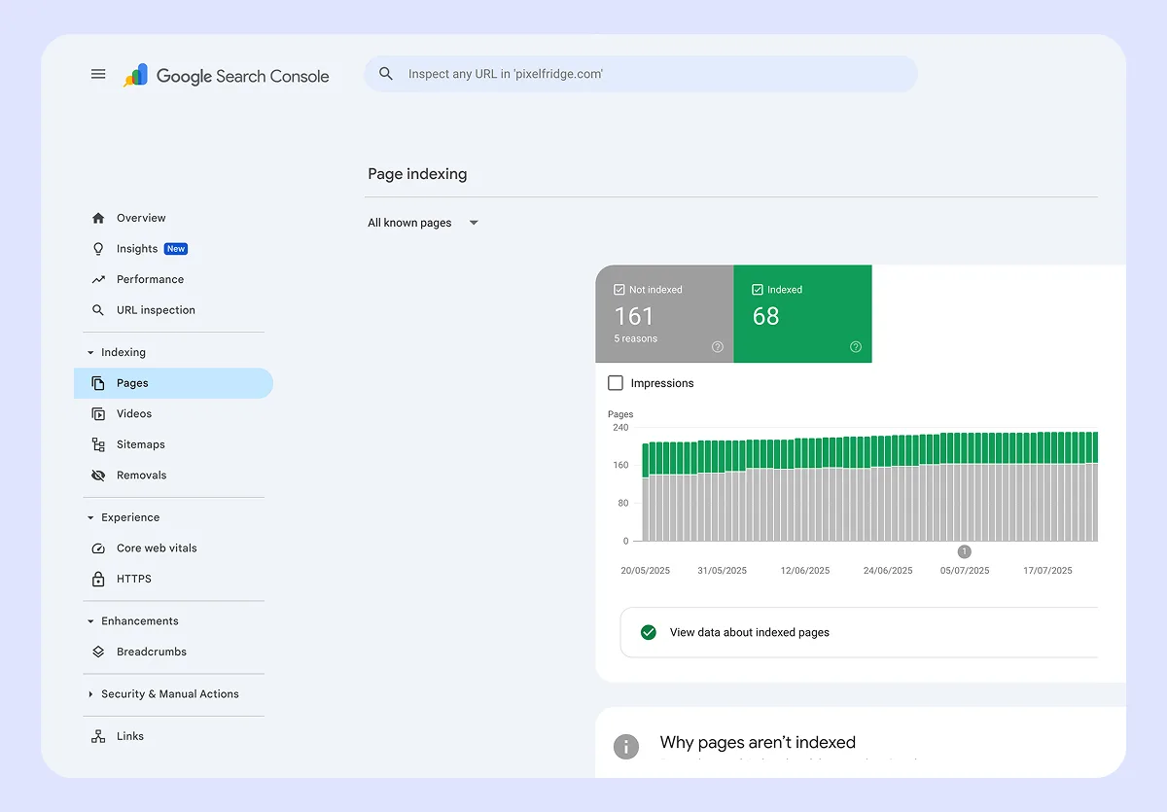Click the 20/05/2025 date label
This screenshot has height=812, width=1167.
point(646,571)
